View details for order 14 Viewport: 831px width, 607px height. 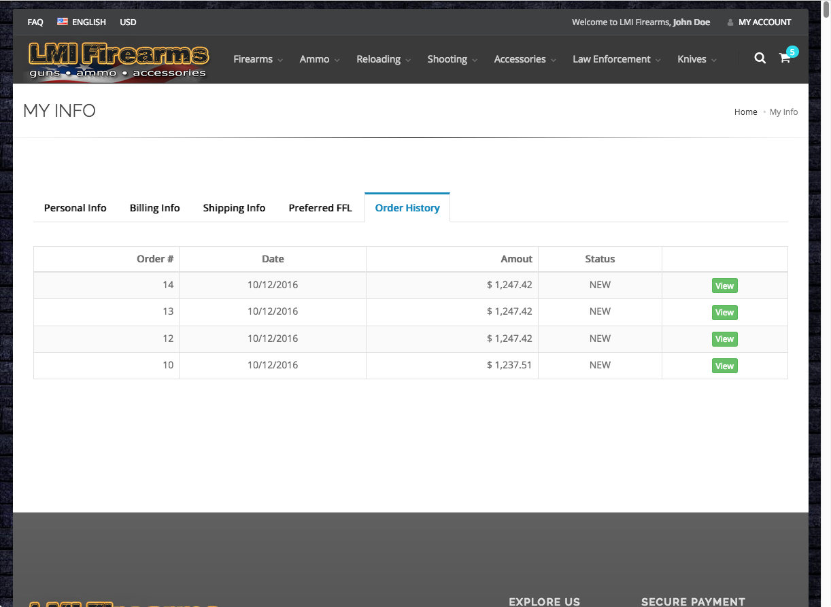724,285
